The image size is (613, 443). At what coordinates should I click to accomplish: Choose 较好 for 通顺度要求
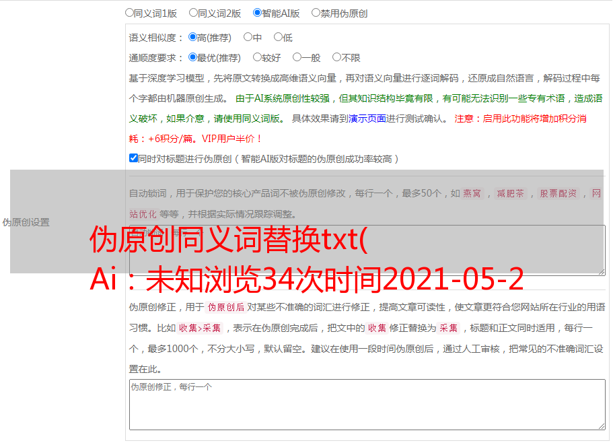click(x=257, y=57)
